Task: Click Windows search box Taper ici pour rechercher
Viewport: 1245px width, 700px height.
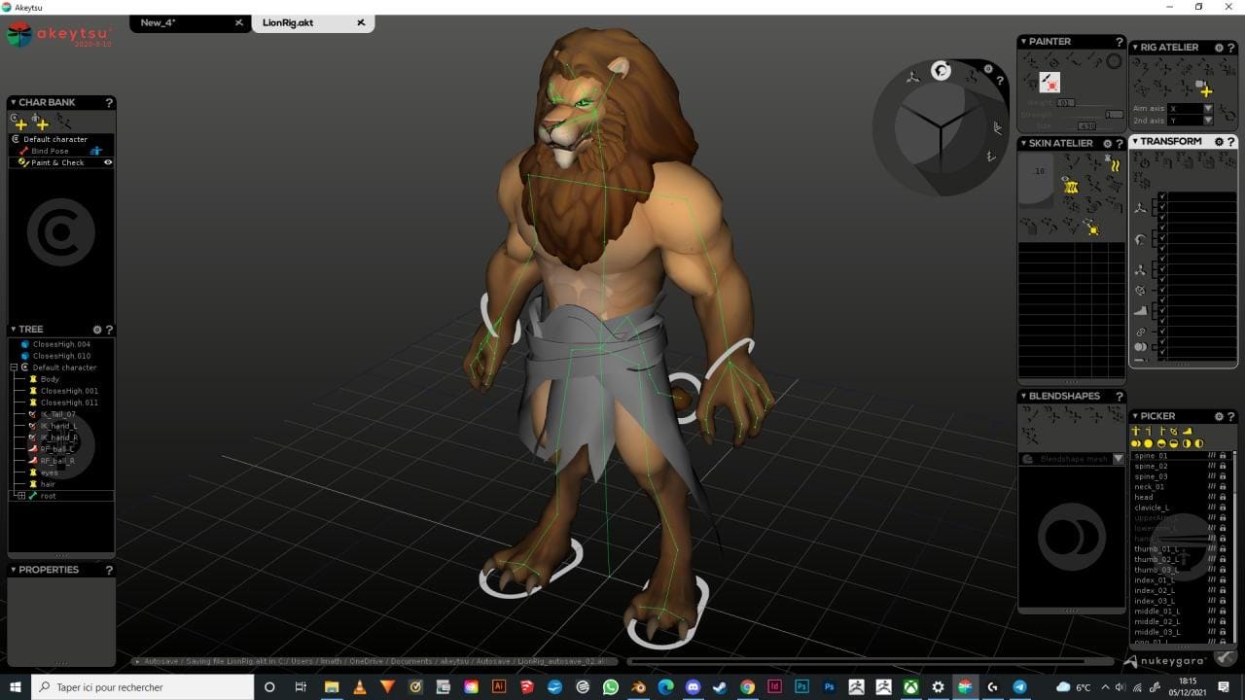Action: coord(142,687)
